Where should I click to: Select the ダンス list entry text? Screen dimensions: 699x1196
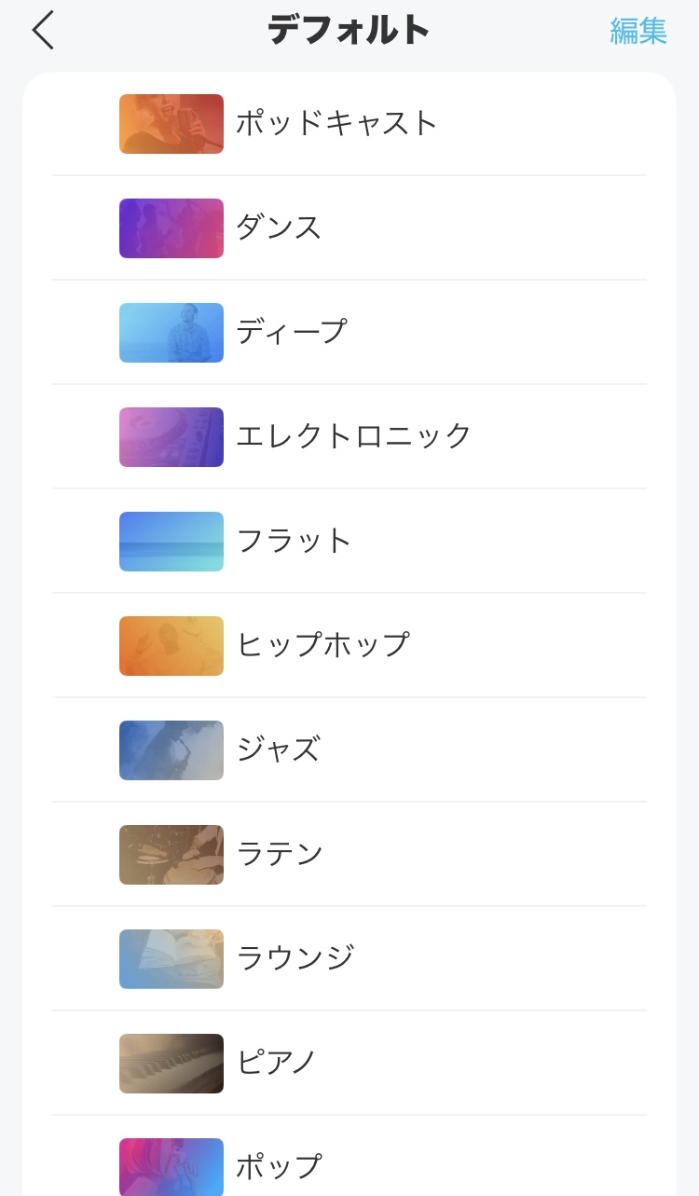click(x=279, y=227)
